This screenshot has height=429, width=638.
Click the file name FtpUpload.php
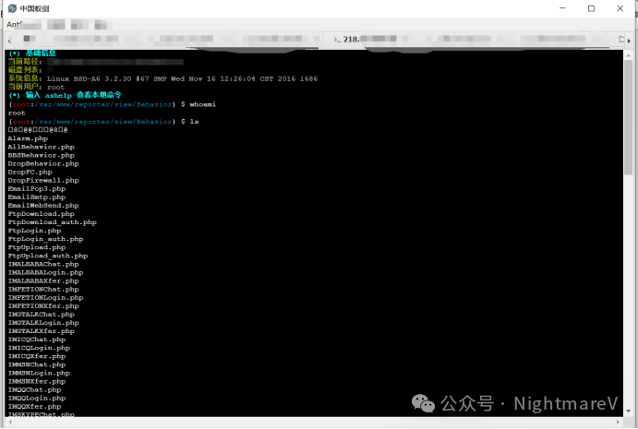point(37,247)
